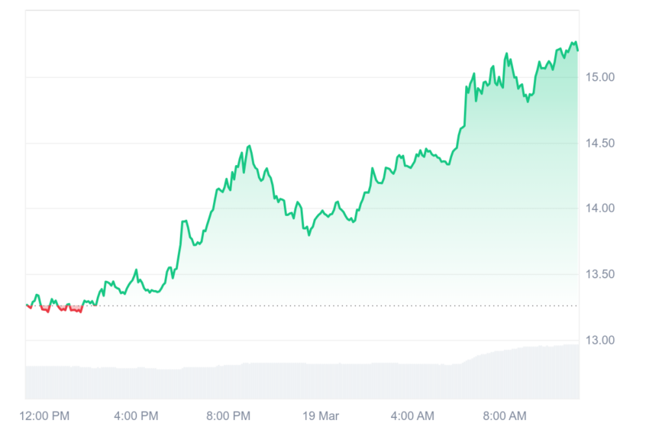This screenshot has height=433, width=649.
Task: Click the 12:00 PM time axis label
Action: 44,415
